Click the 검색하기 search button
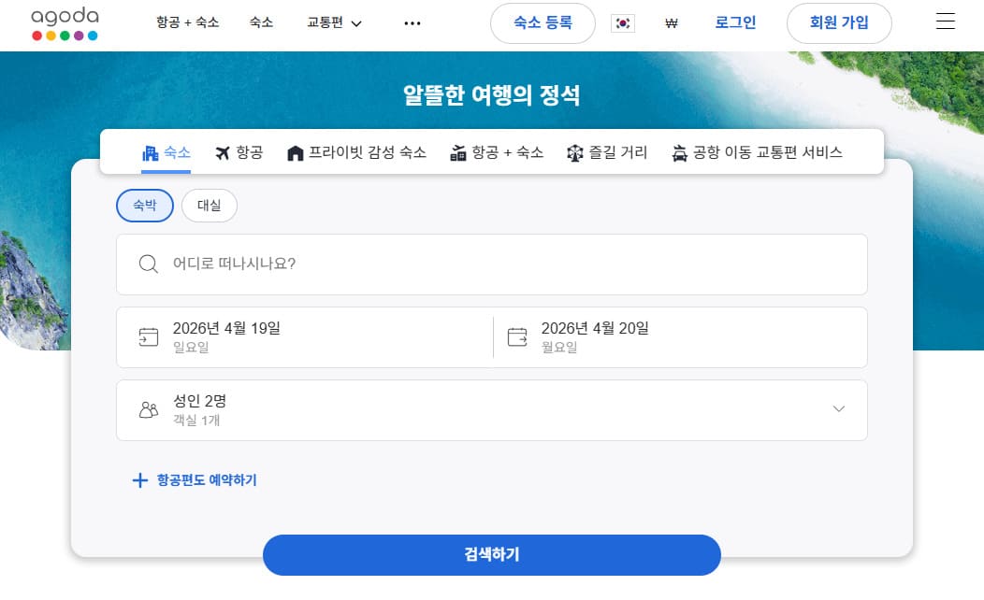The height and width of the screenshot is (600, 984). click(491, 555)
